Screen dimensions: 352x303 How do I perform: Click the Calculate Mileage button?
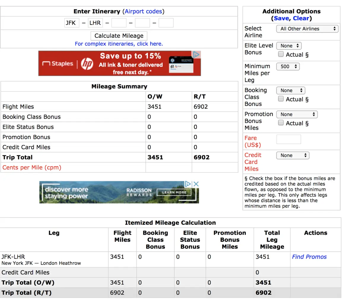click(119, 36)
